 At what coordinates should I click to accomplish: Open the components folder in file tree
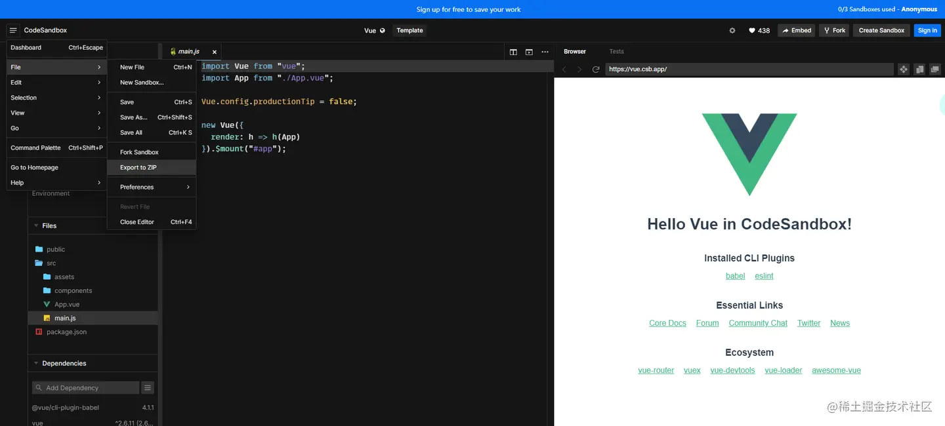click(93, 290)
